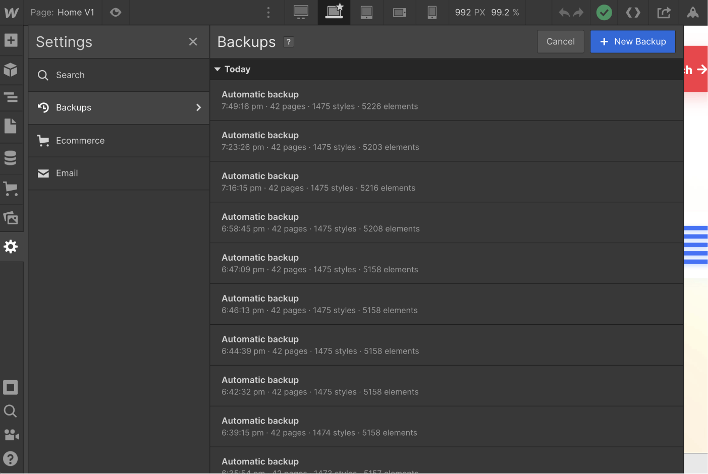Launch the publish rocket icon

693,13
